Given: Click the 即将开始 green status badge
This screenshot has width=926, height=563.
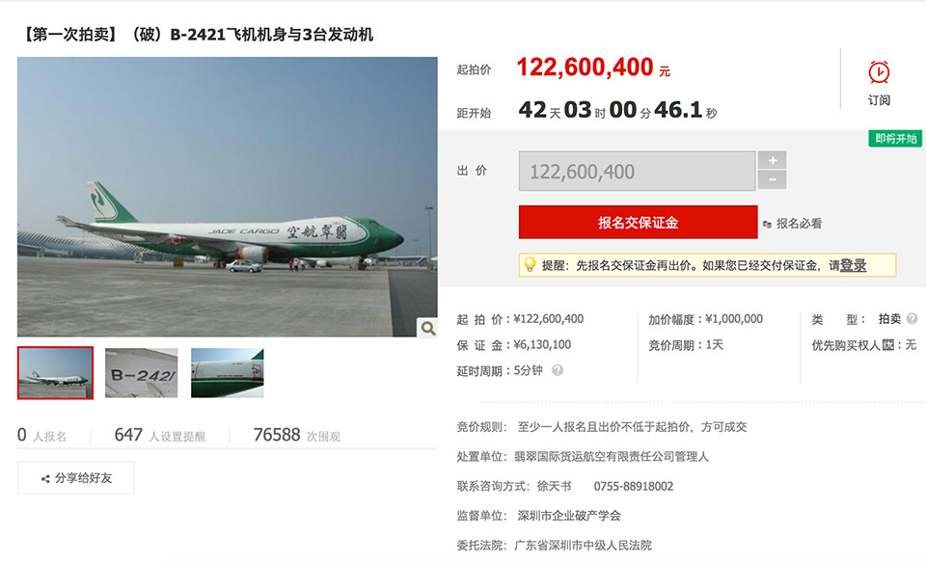Looking at the screenshot, I should tap(895, 139).
